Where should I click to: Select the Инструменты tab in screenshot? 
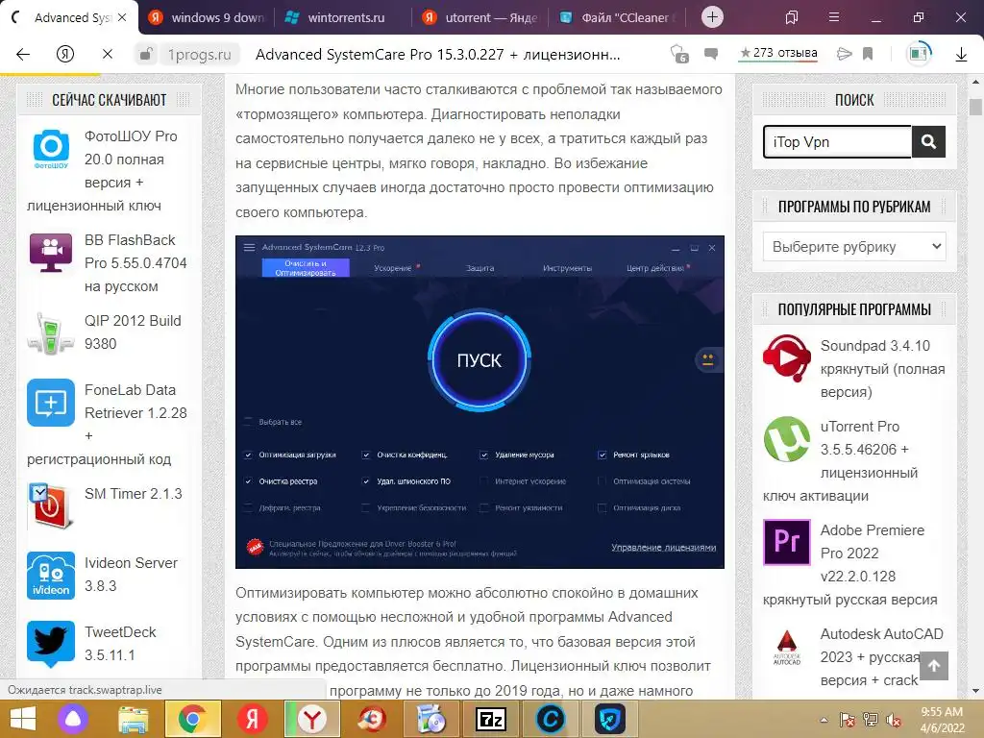point(567,268)
